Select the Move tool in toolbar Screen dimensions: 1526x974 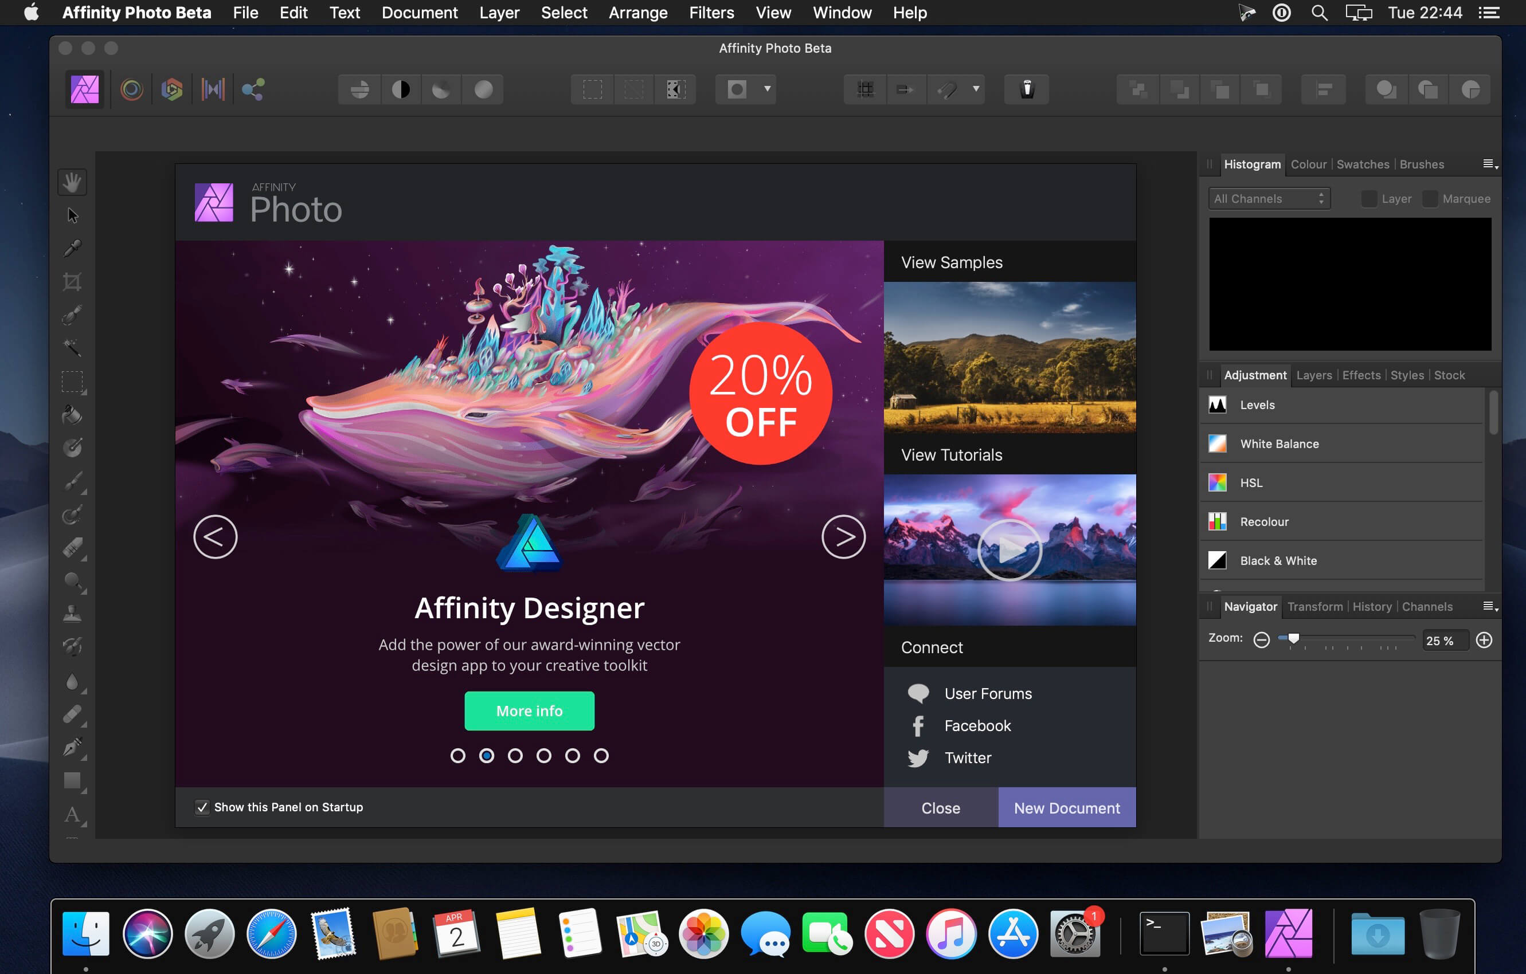point(71,217)
